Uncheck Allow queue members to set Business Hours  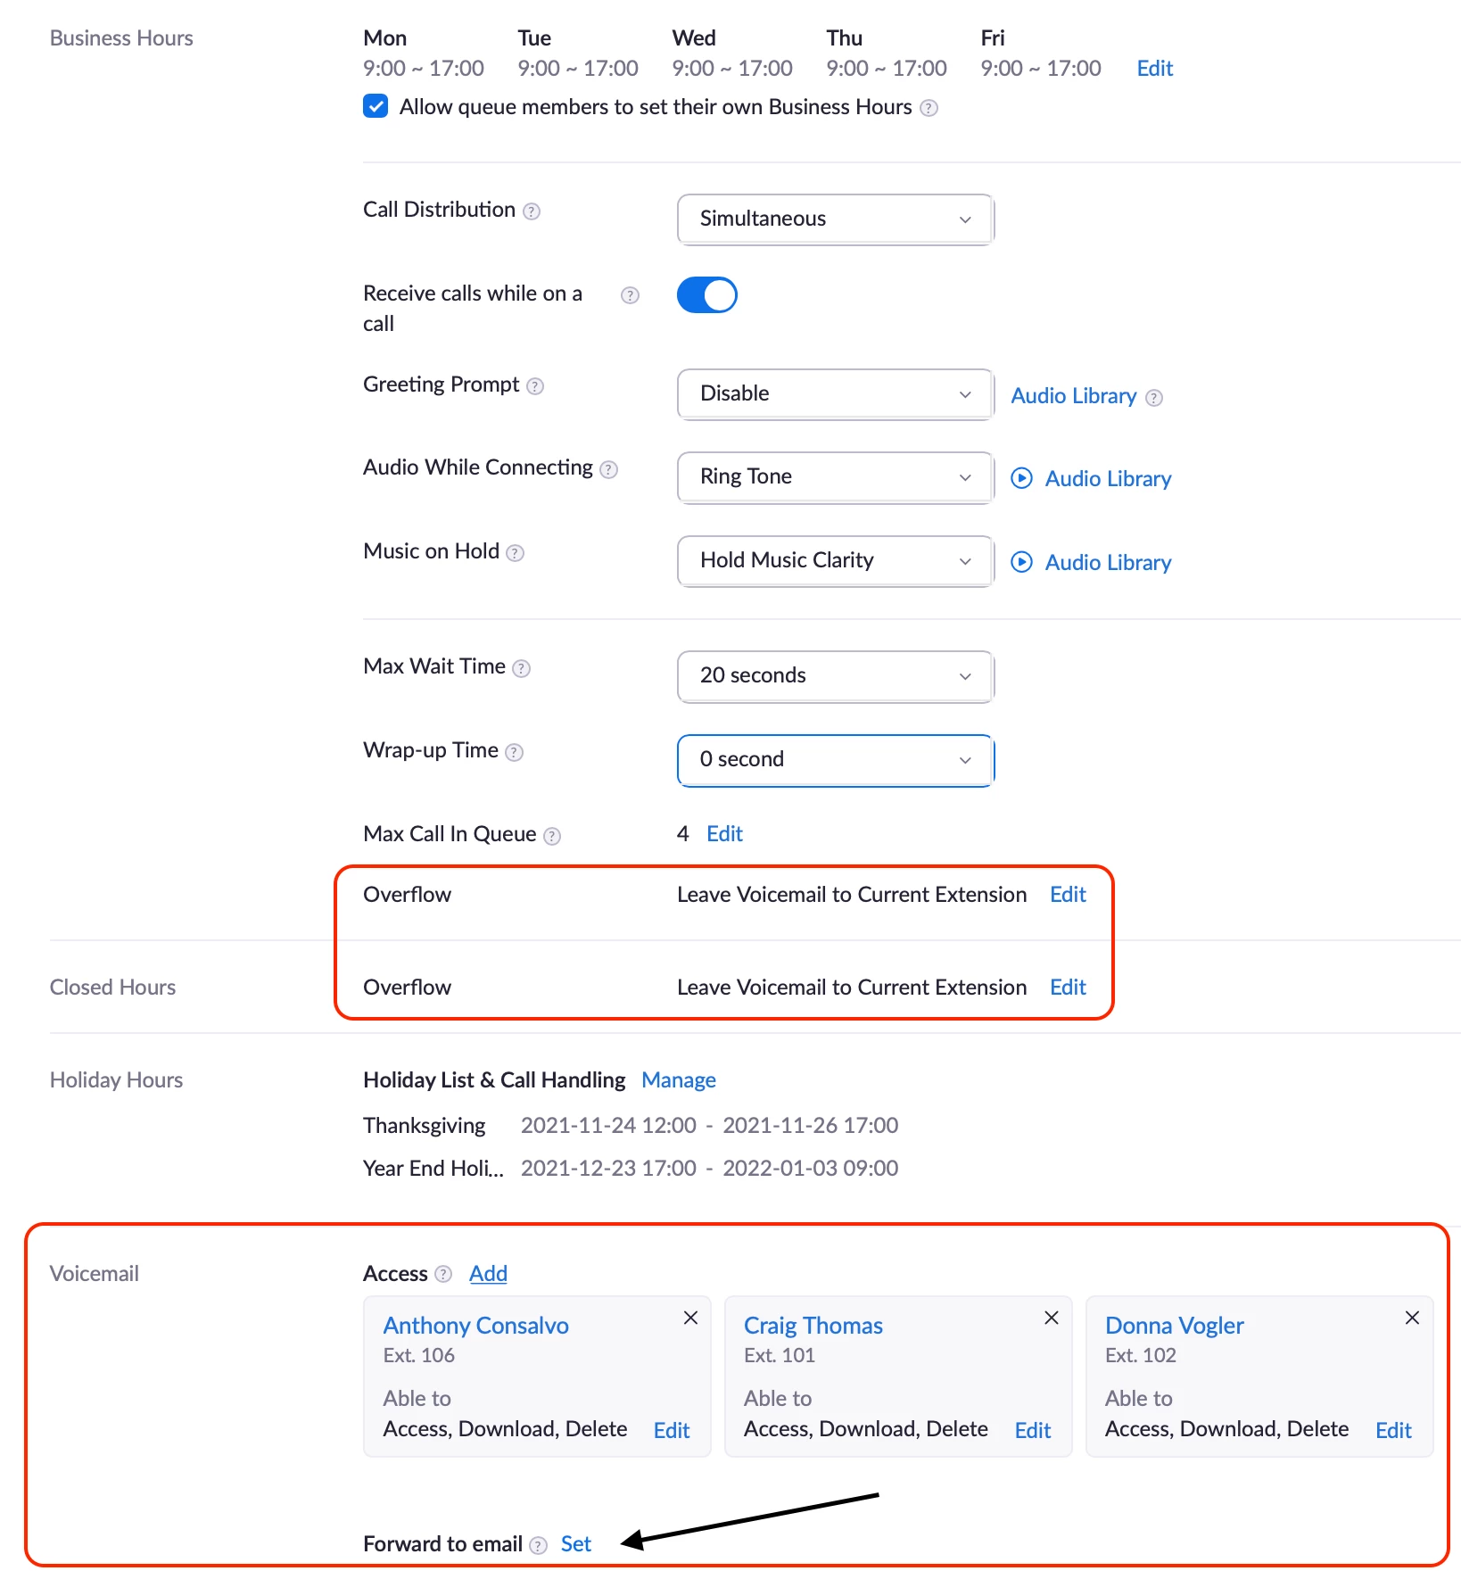coord(376,106)
